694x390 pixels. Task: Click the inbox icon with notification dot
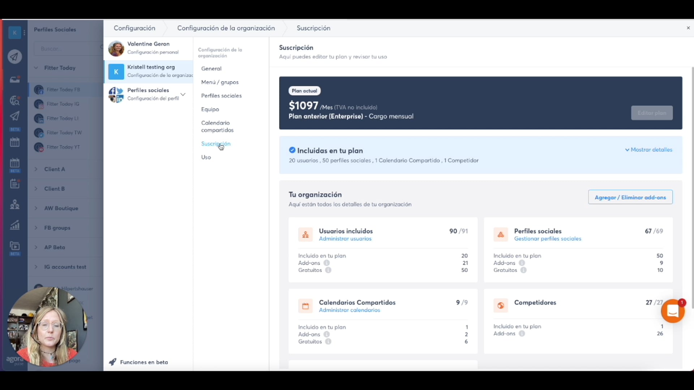click(x=15, y=79)
